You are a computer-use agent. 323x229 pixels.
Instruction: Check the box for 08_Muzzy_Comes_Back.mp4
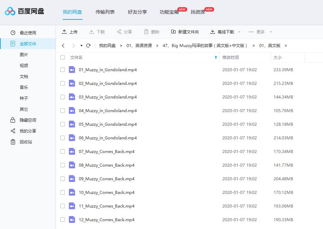click(x=63, y=165)
